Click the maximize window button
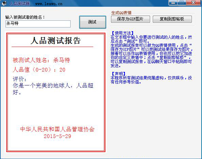Screen dimensions: 202x159 pyautogui.click(x=182, y=3)
